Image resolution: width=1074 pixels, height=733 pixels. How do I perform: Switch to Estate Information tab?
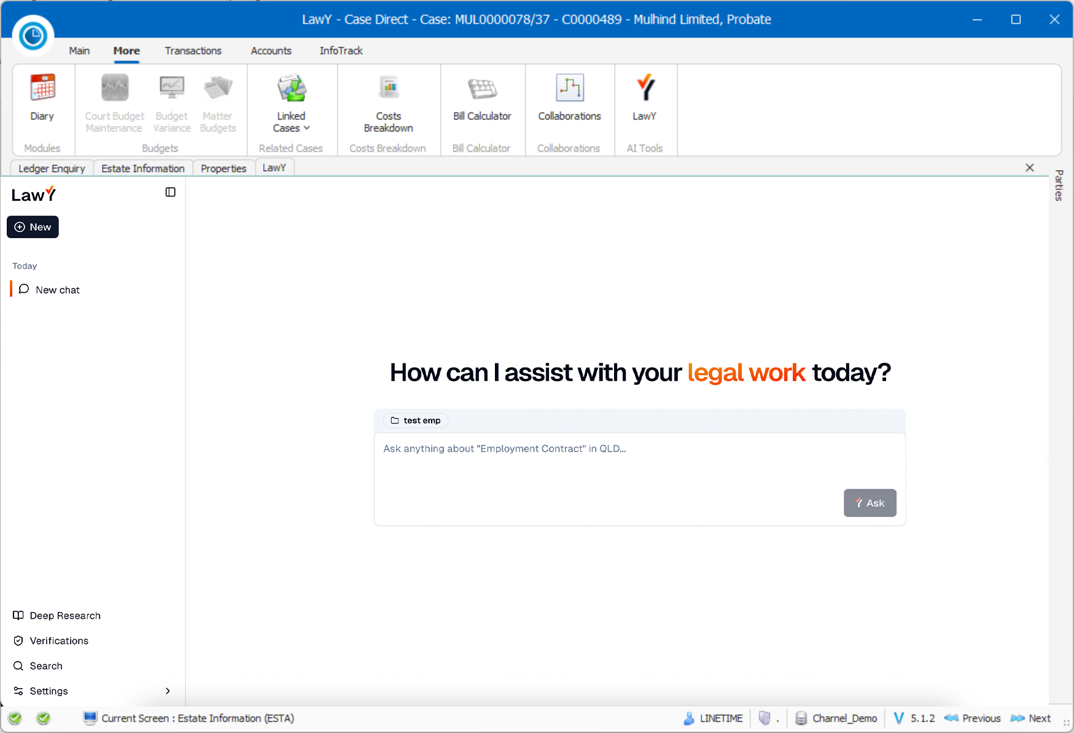click(x=143, y=168)
